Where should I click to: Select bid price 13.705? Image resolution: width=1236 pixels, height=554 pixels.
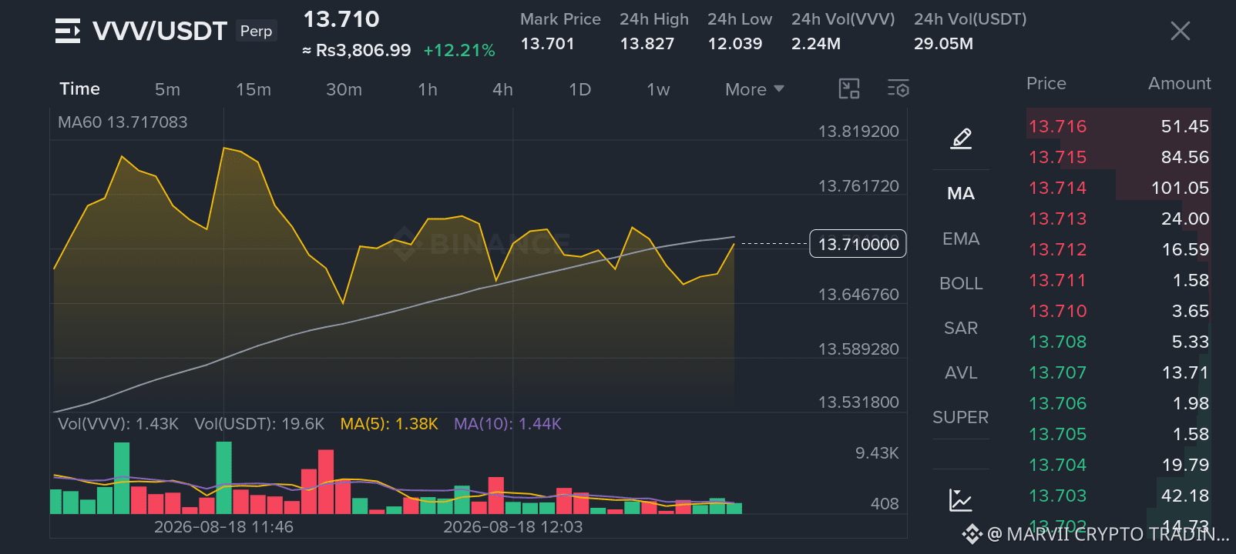coord(1057,434)
